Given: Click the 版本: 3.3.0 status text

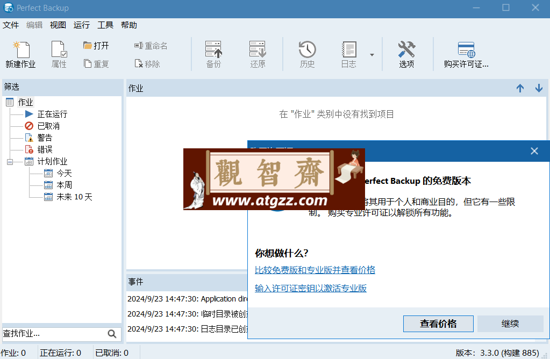Looking at the screenshot, I should pyautogui.click(x=497, y=353).
